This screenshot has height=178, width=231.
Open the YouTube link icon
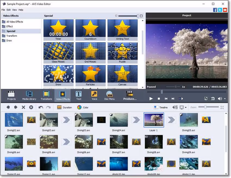(225, 10)
